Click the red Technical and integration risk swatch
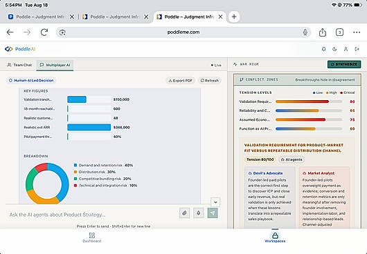The height and width of the screenshot is (254, 367). pos(75,186)
